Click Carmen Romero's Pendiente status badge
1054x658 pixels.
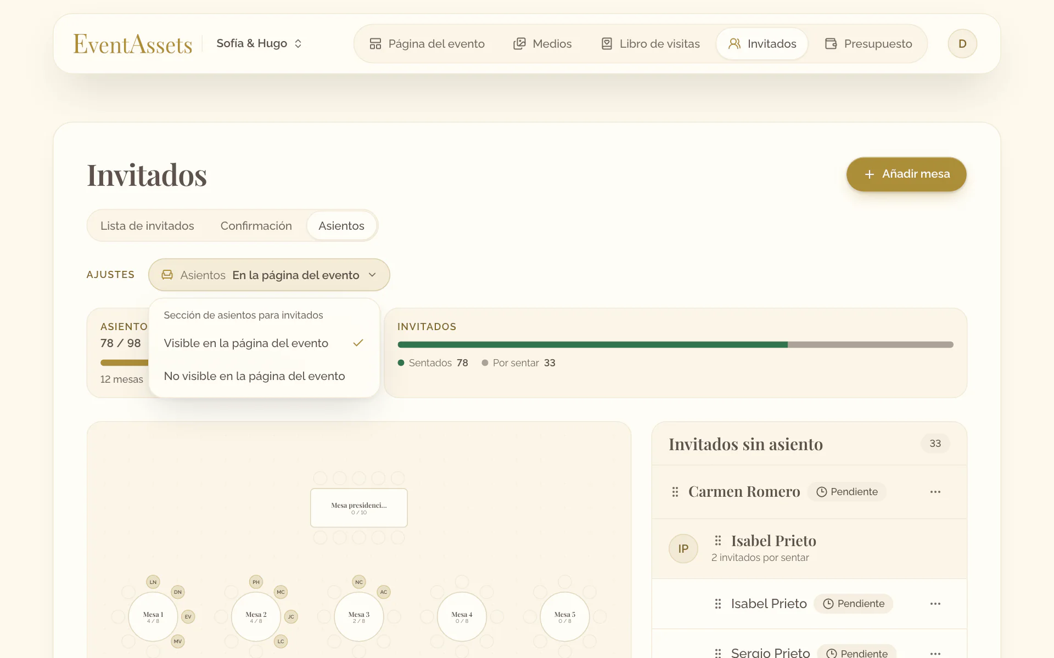847,492
